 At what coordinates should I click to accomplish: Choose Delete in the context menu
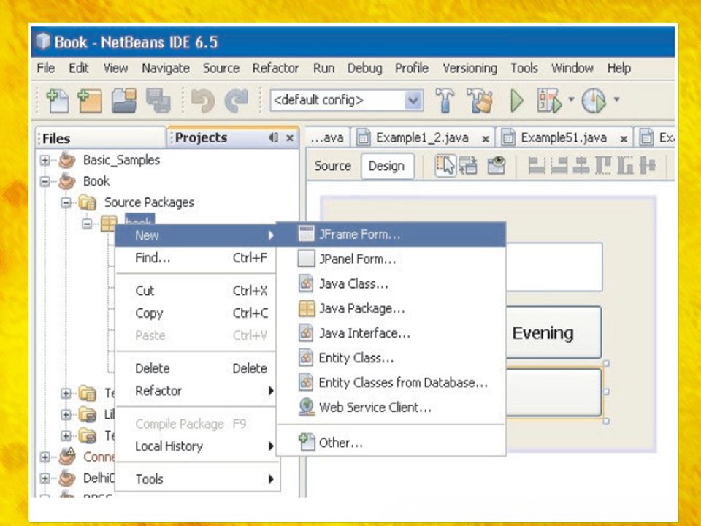click(x=196, y=368)
